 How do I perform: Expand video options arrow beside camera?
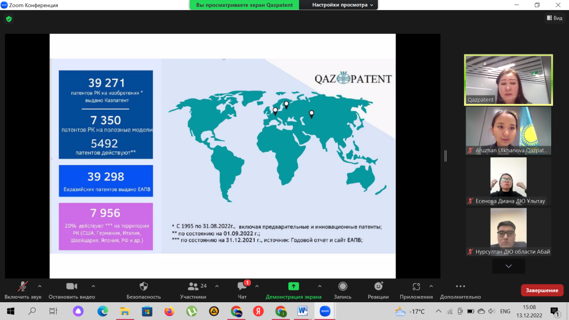[93, 286]
